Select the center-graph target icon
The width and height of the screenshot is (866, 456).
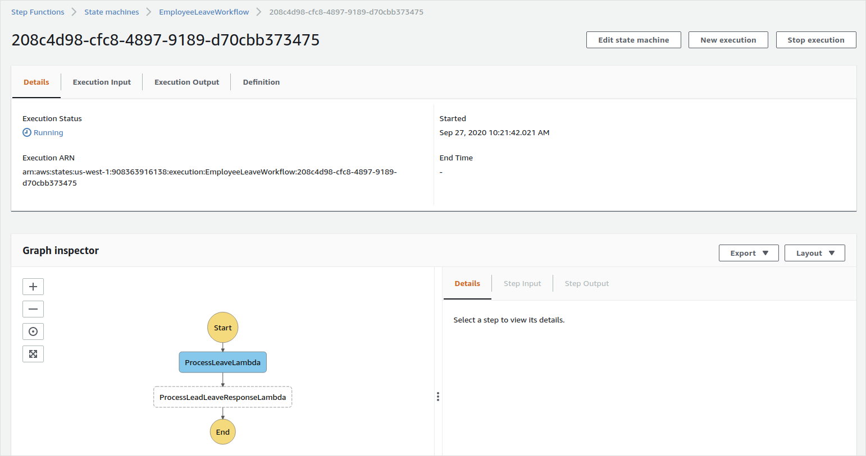(33, 331)
